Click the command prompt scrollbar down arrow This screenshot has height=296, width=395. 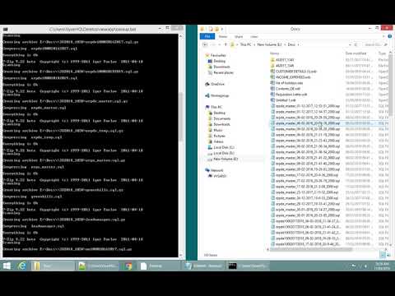tap(181, 255)
